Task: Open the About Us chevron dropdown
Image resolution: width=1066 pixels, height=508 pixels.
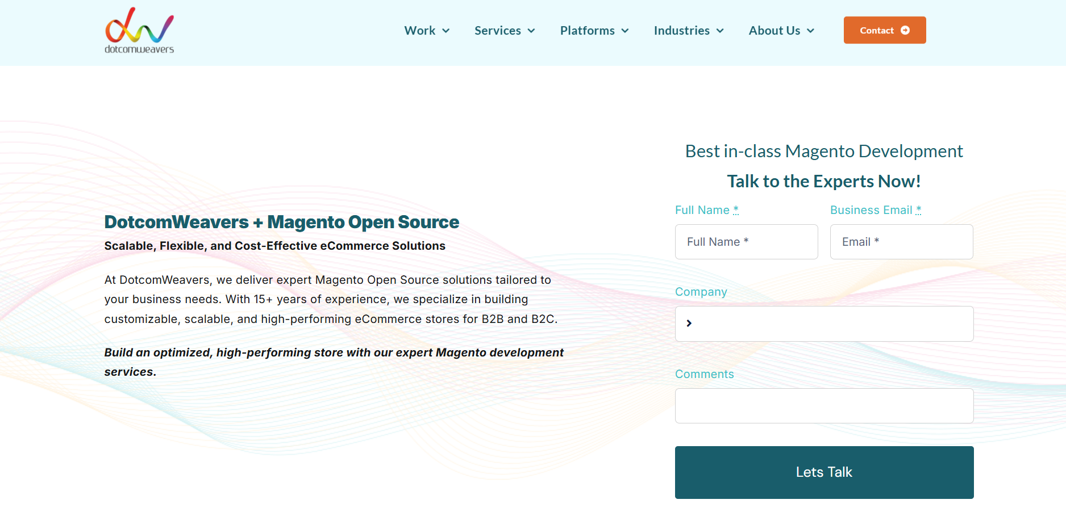Action: 810,31
